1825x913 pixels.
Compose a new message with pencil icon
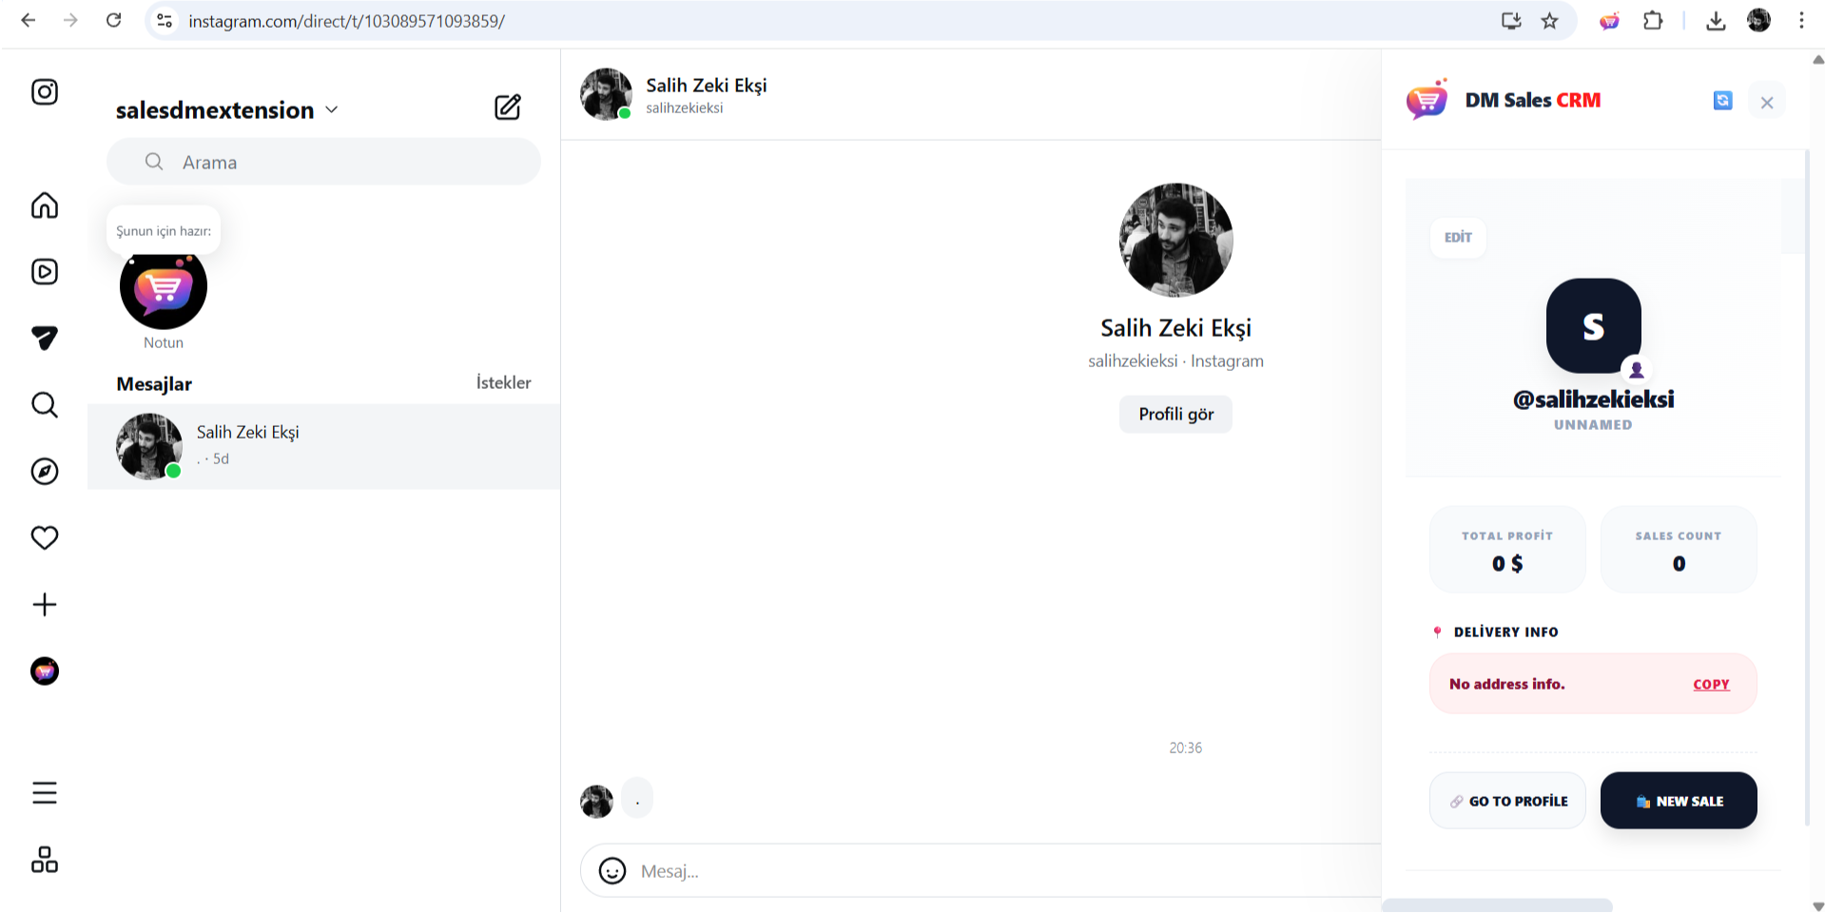[x=508, y=107]
